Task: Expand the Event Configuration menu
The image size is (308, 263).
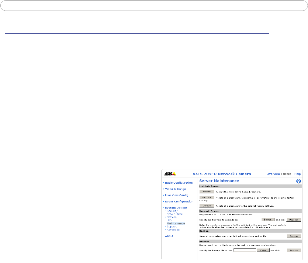Action: [179, 202]
